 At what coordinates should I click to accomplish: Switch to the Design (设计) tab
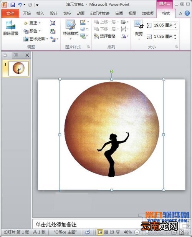(54, 13)
